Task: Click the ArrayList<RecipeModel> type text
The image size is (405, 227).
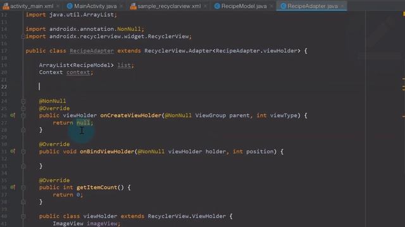Action: coord(76,65)
